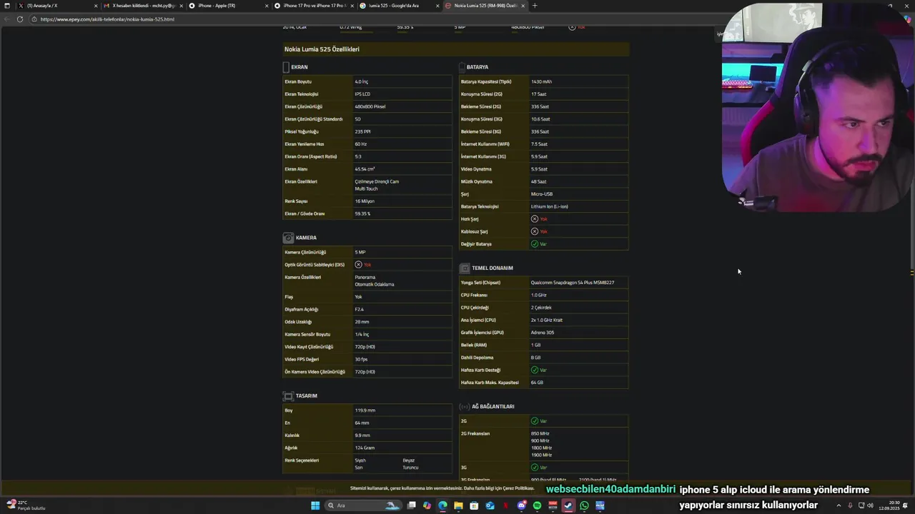
Task: Click the TASARIM section header icon
Action: click(288, 396)
